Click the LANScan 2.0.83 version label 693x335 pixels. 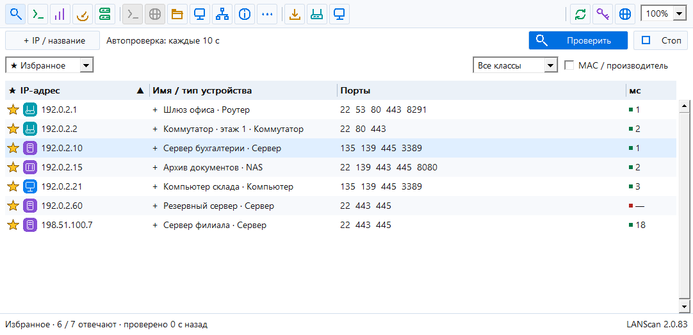click(656, 324)
